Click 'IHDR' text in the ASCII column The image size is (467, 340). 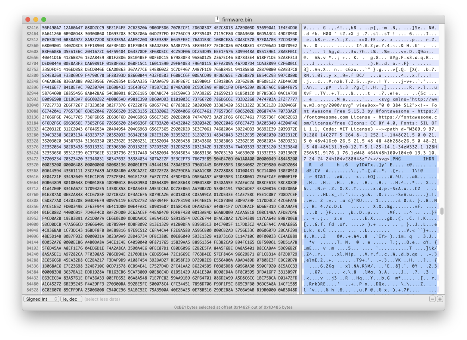pos(428,159)
